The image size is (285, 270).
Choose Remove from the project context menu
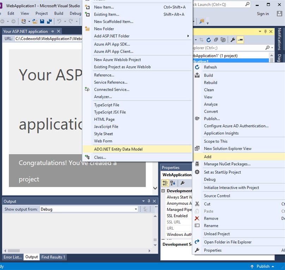239,219
